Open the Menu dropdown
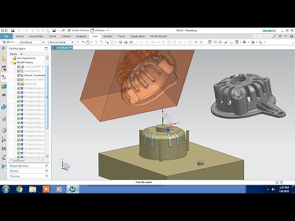The width and height of the screenshot is (295, 221). click(9, 42)
